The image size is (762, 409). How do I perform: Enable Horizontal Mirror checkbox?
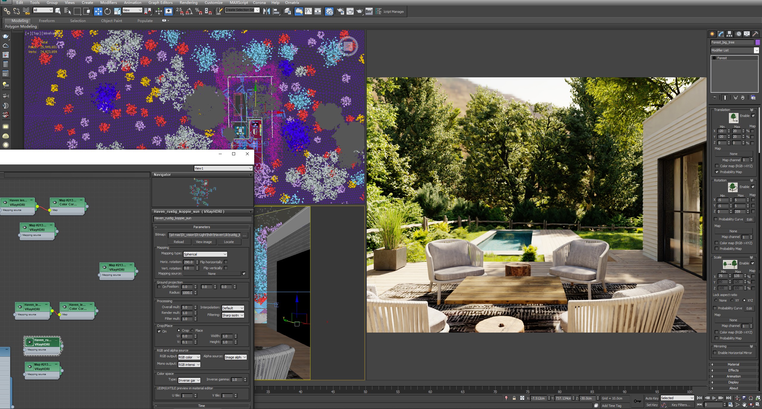tap(715, 353)
